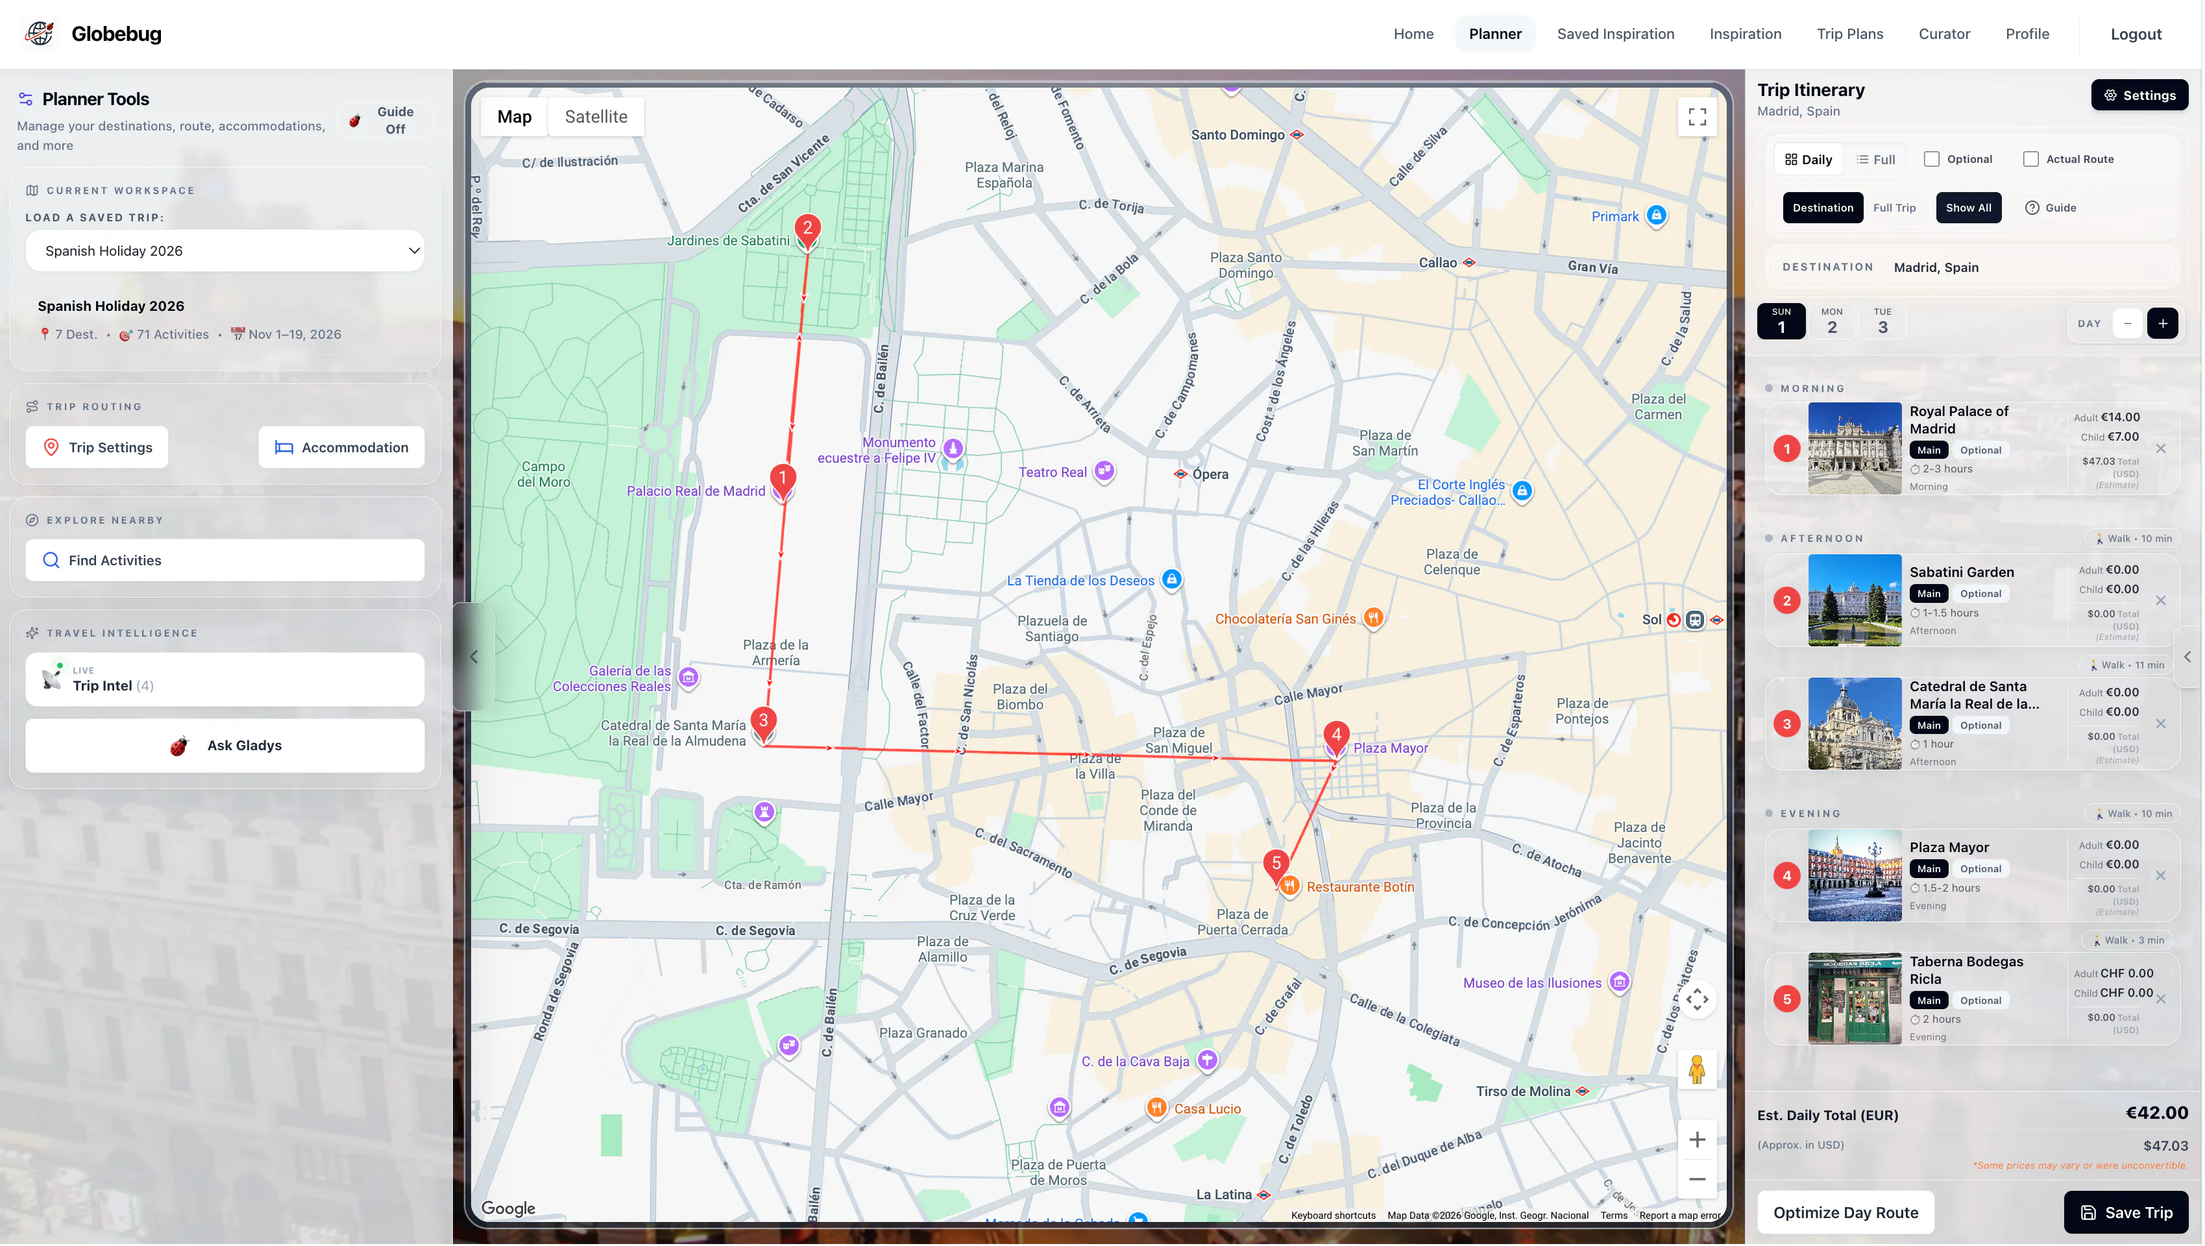Enable the Optional checkbox in itinerary header
Screen dimensions: 2205x1246
click(x=1931, y=159)
